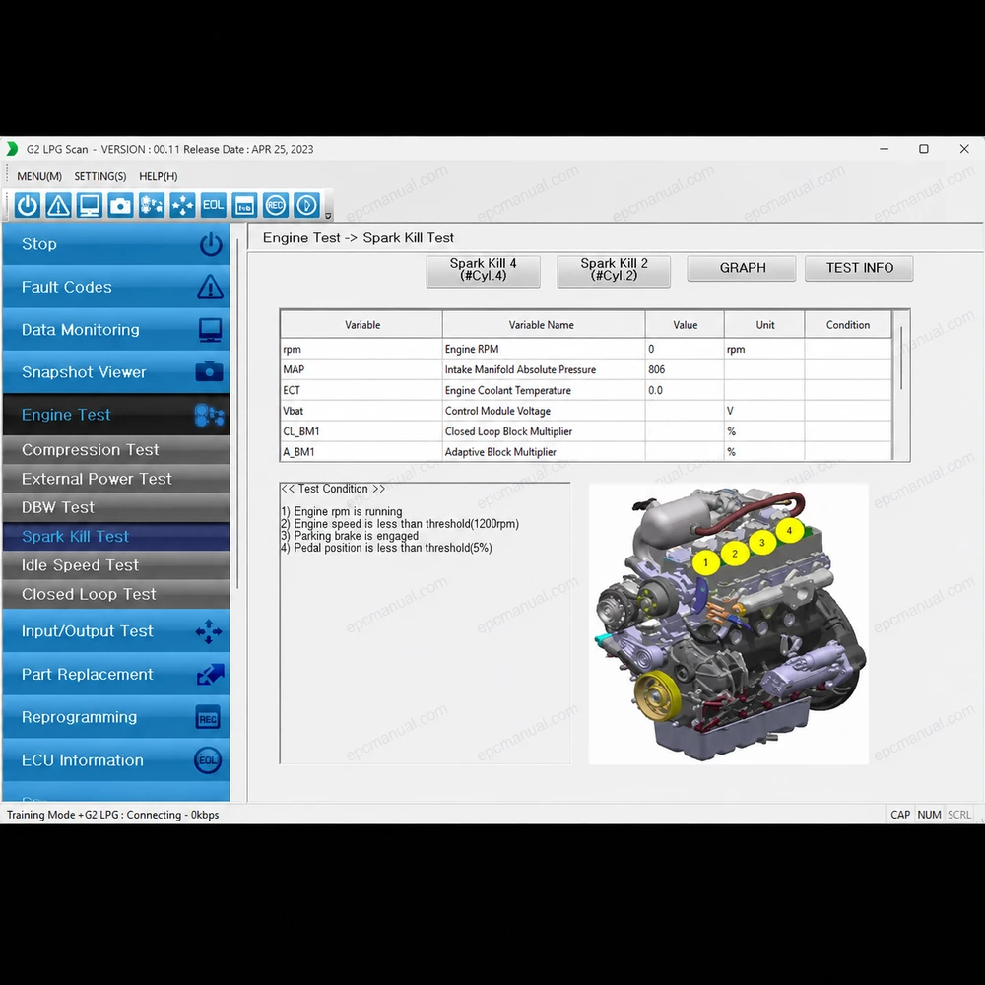This screenshot has height=985, width=985.
Task: Click the Condition column header
Action: [x=848, y=325]
